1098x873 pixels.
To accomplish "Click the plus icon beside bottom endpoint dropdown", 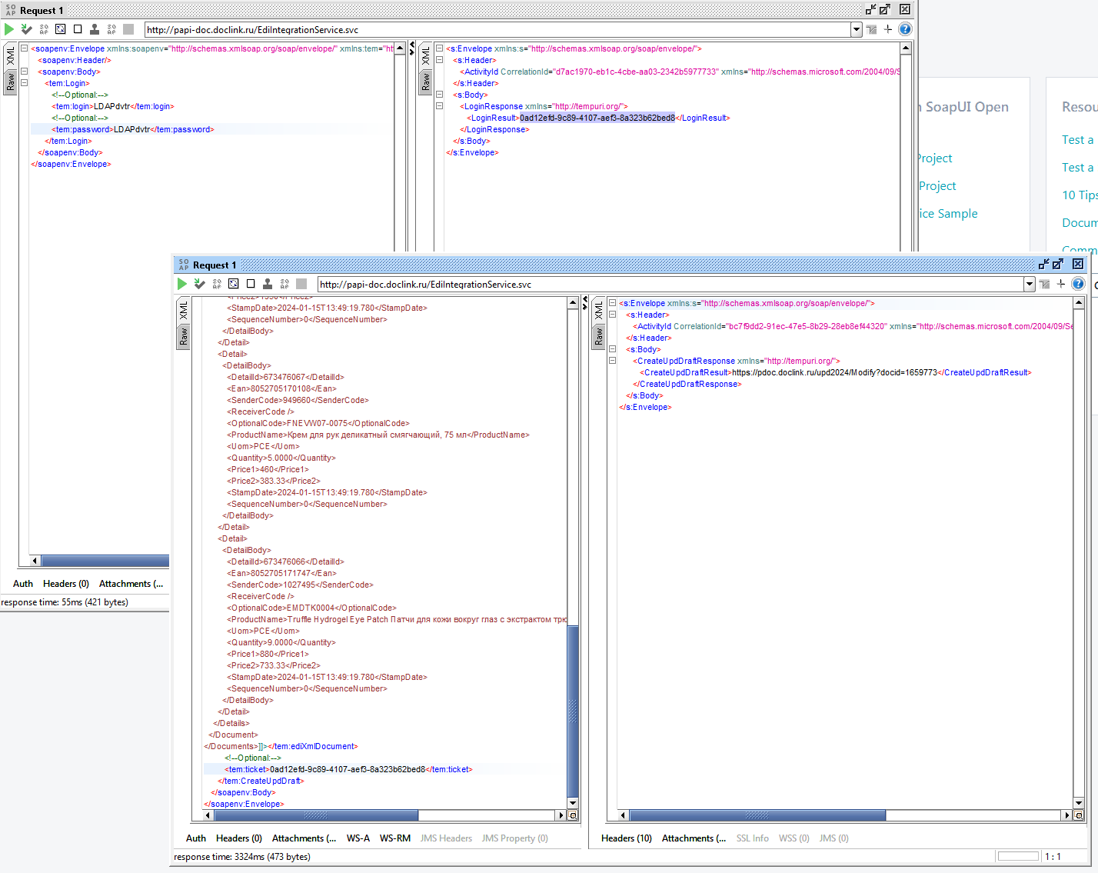I will (x=1061, y=284).
